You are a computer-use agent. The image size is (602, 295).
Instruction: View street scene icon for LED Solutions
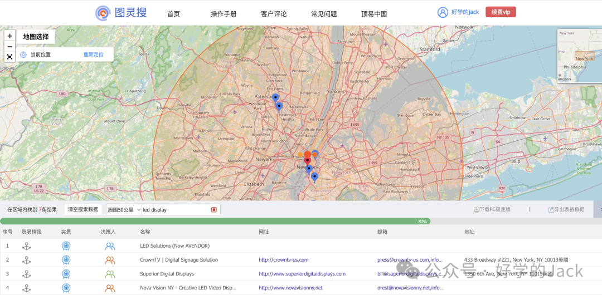click(66, 246)
